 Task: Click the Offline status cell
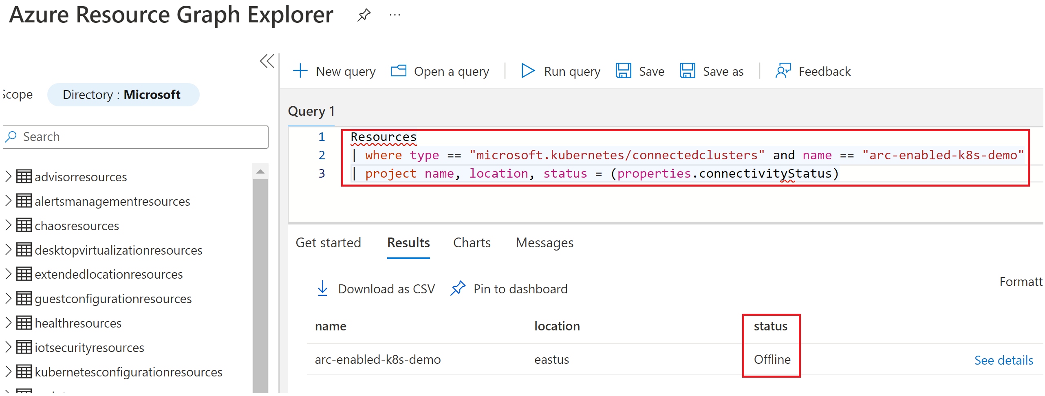point(772,360)
